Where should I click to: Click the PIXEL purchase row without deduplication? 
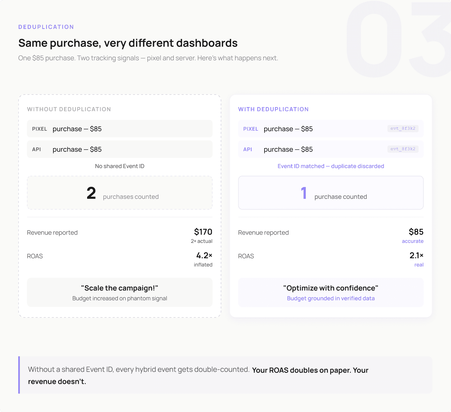coord(120,129)
